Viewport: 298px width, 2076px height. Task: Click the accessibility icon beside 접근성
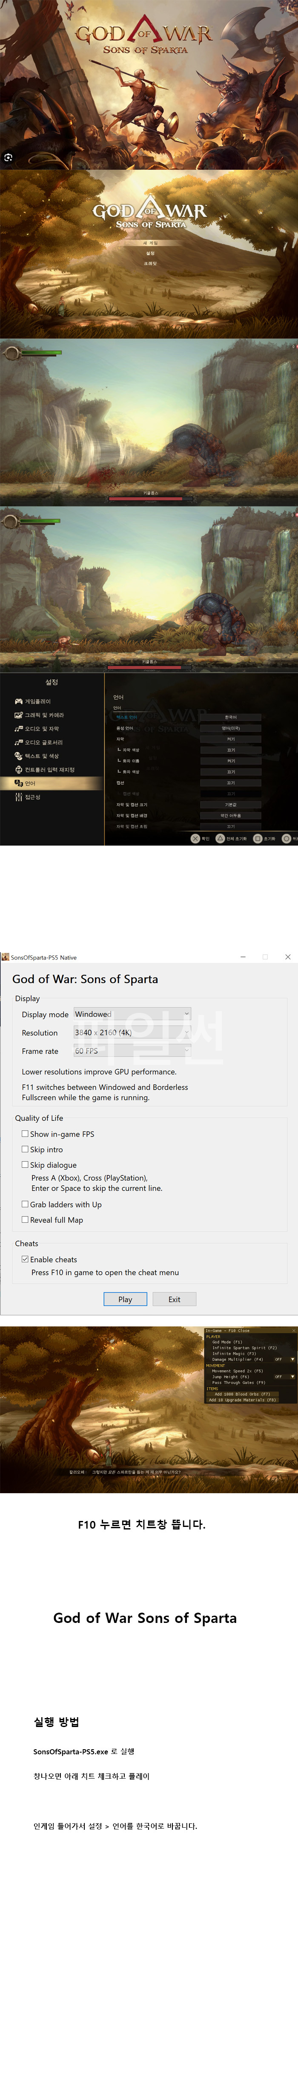coord(18,797)
